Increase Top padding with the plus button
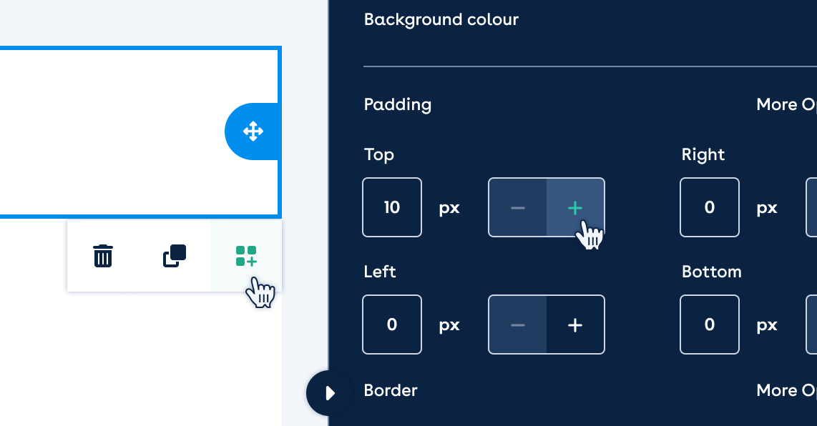Screen dimensions: 817x426 (x=575, y=207)
